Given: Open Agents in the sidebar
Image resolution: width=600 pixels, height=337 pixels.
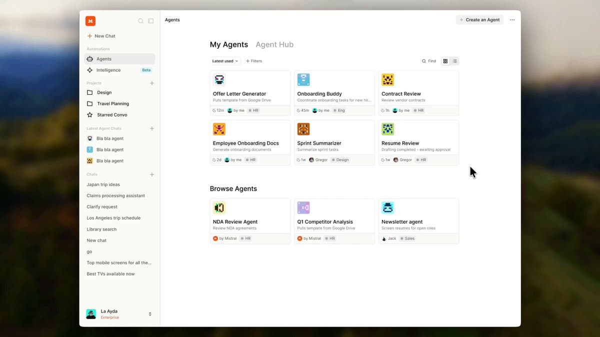Looking at the screenshot, I should [119, 59].
